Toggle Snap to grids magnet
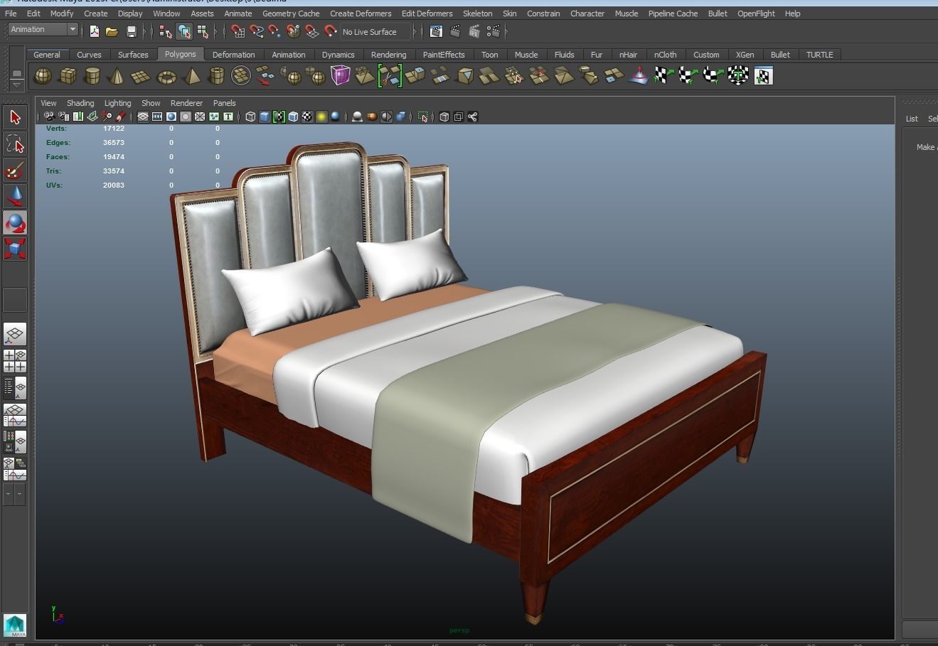938x646 pixels. click(238, 31)
